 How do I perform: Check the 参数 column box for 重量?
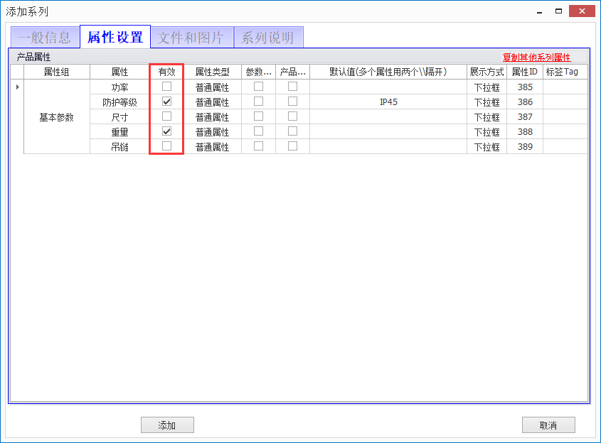[x=259, y=131]
